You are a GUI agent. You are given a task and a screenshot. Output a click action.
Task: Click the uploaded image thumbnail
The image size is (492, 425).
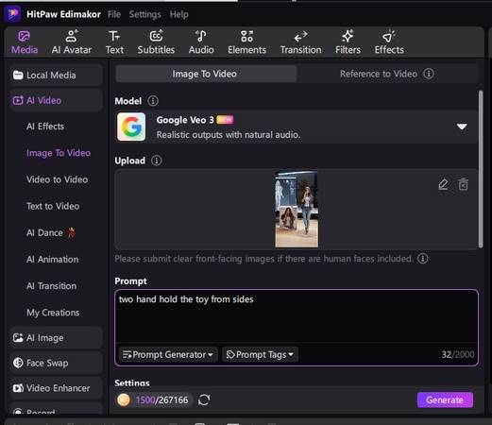click(297, 210)
